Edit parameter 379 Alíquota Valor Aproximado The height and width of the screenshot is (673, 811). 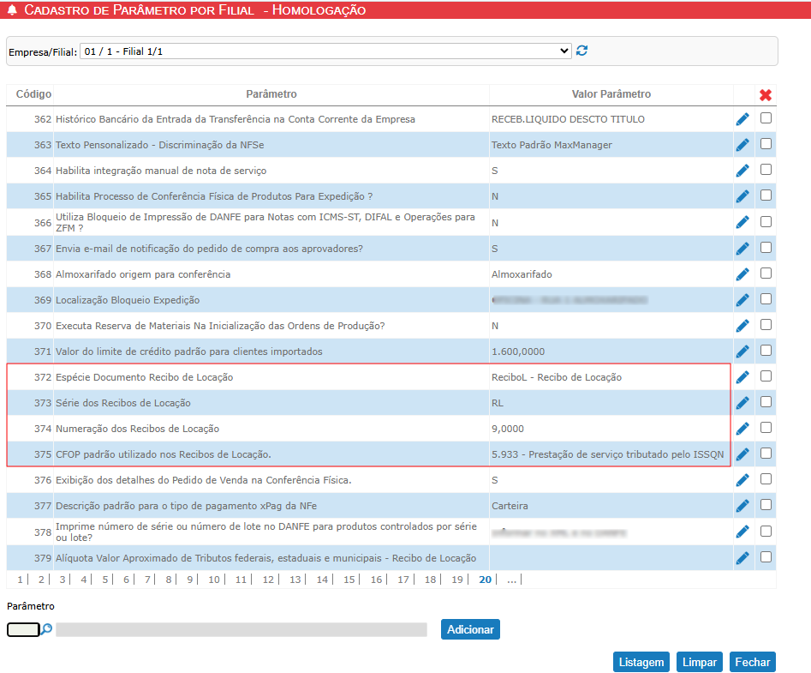click(x=742, y=558)
